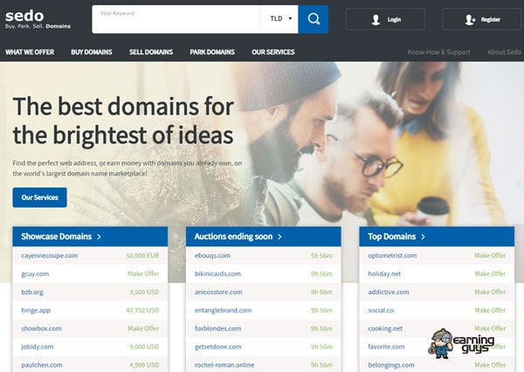524x372 pixels.
Task: Click the Showcase Domains chevron arrow
Action: click(x=99, y=237)
